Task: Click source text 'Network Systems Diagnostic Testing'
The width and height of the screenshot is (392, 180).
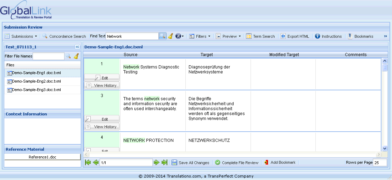Action: pos(151,70)
